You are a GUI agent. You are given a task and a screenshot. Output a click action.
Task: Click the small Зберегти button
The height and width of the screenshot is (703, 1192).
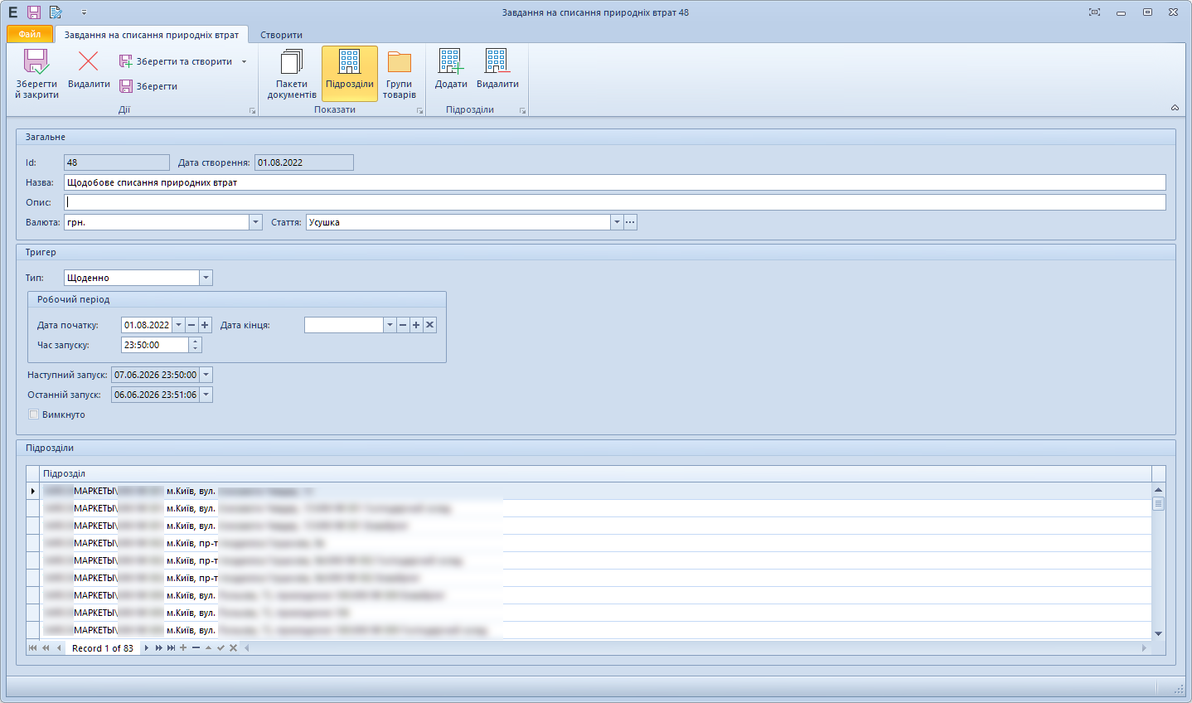coord(148,86)
